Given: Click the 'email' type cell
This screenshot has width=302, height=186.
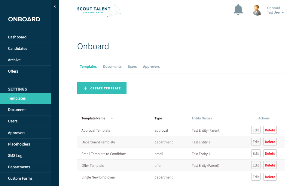Looking at the screenshot, I should point(159,154).
